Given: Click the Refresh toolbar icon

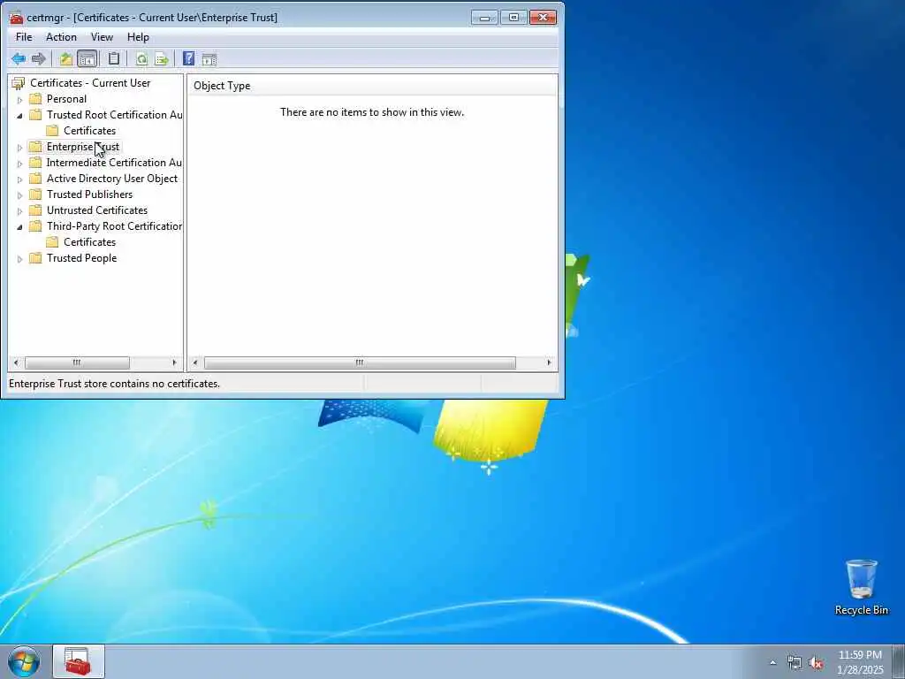Looking at the screenshot, I should pos(141,59).
